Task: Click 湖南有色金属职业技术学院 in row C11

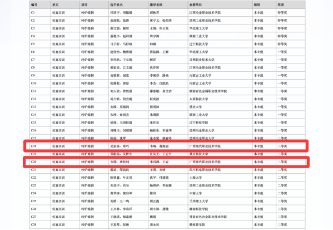Action: tap(208, 91)
